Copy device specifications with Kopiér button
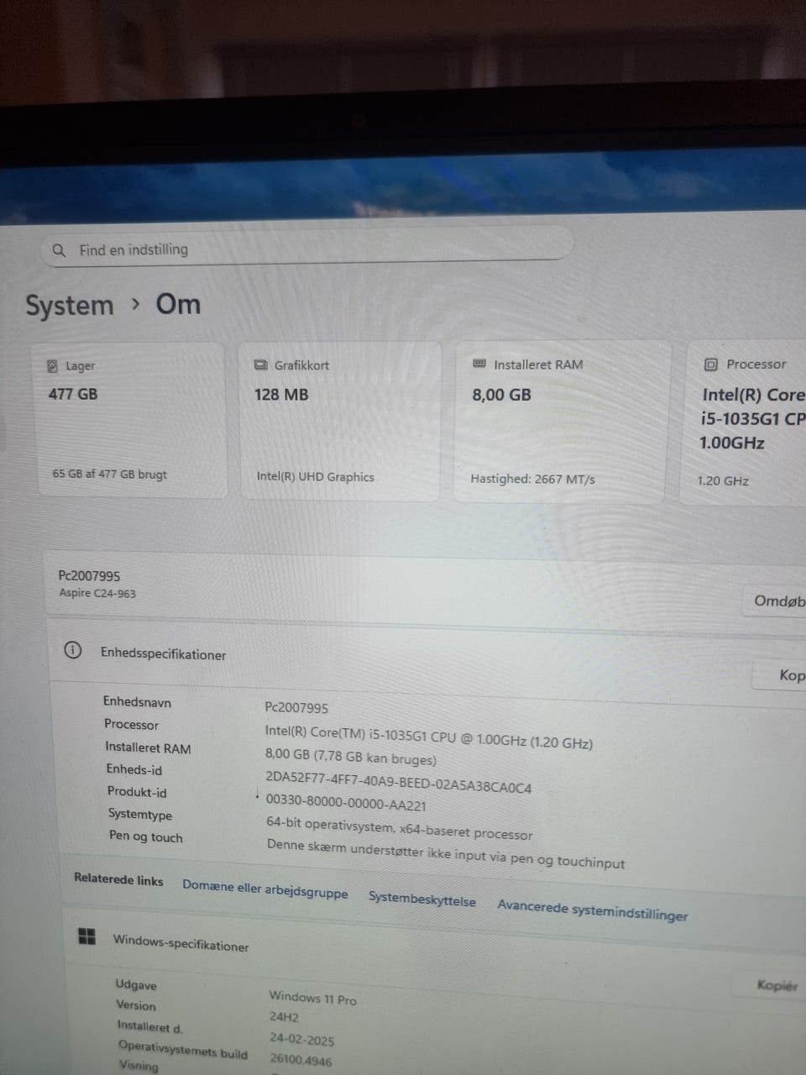 (781, 675)
